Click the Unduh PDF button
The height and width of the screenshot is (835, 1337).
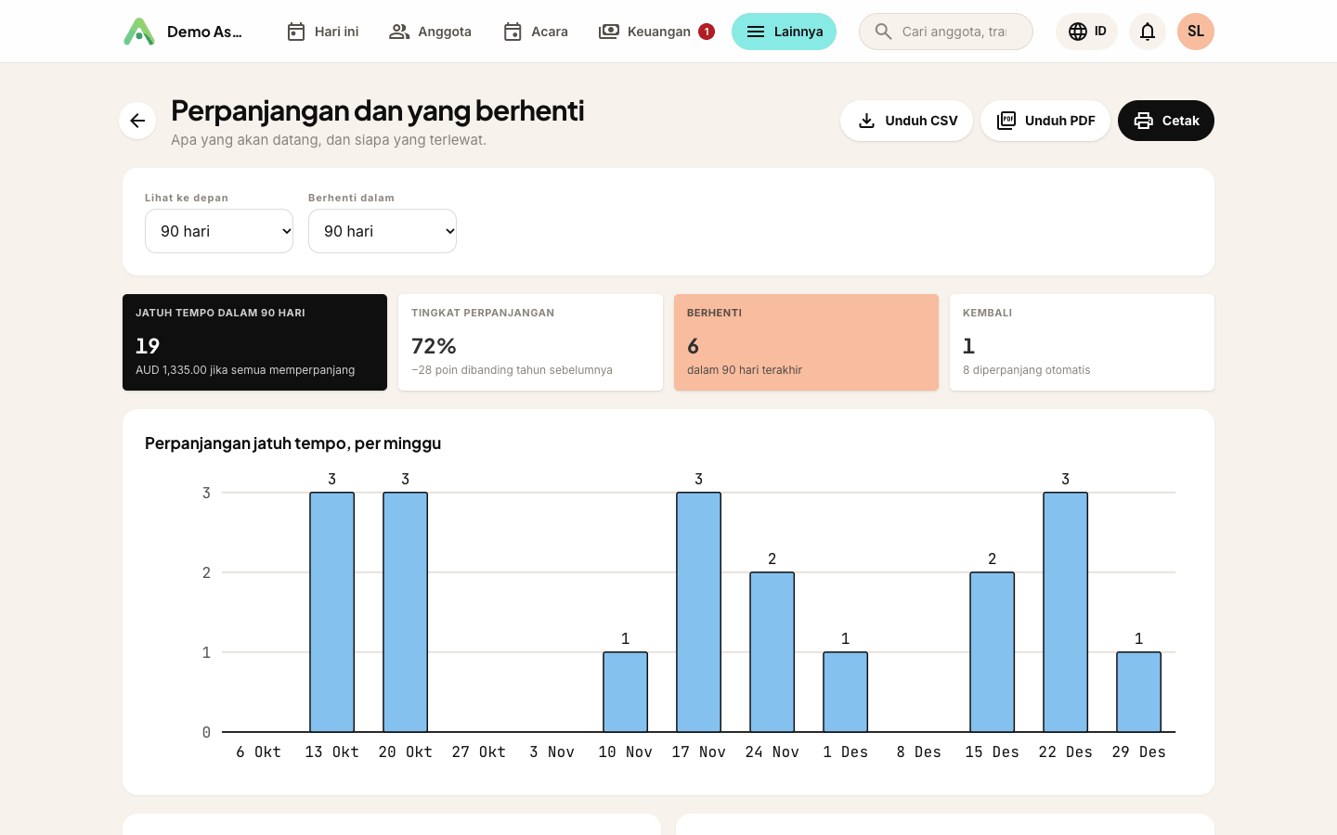(x=1045, y=121)
